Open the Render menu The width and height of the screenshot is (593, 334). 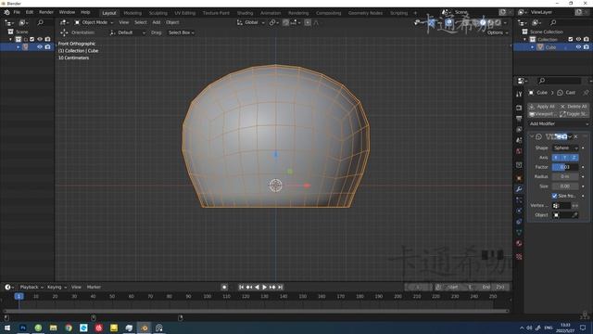46,12
